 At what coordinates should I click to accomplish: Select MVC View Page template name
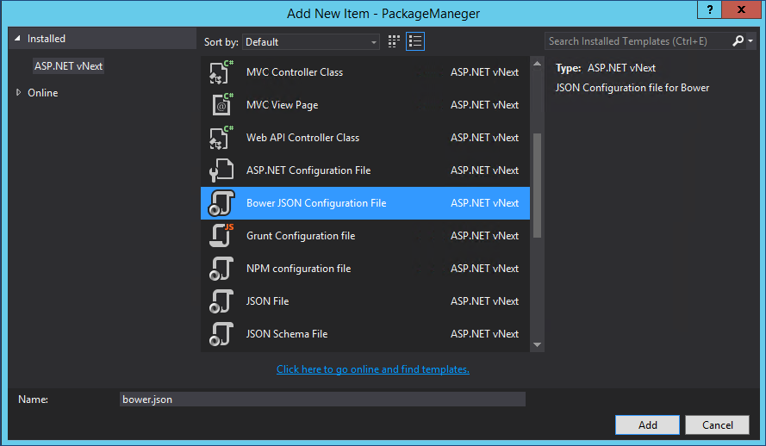283,105
